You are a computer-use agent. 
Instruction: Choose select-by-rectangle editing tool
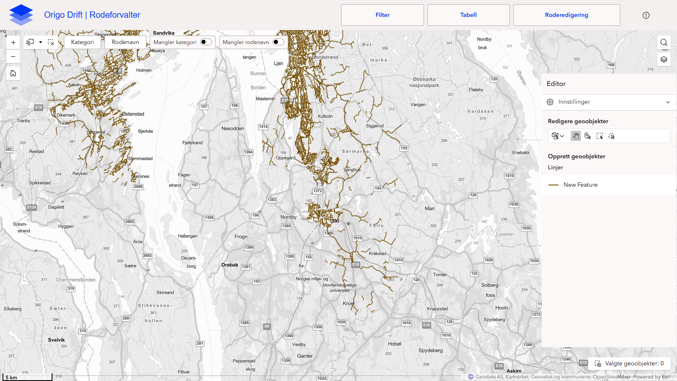[600, 136]
